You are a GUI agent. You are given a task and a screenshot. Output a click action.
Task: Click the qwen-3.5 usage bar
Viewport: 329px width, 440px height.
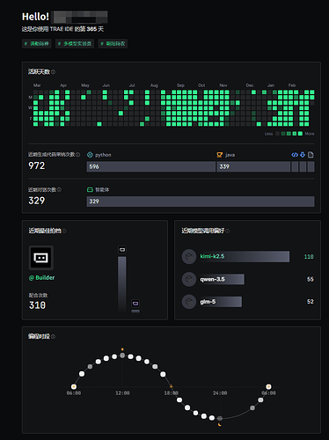click(x=222, y=279)
